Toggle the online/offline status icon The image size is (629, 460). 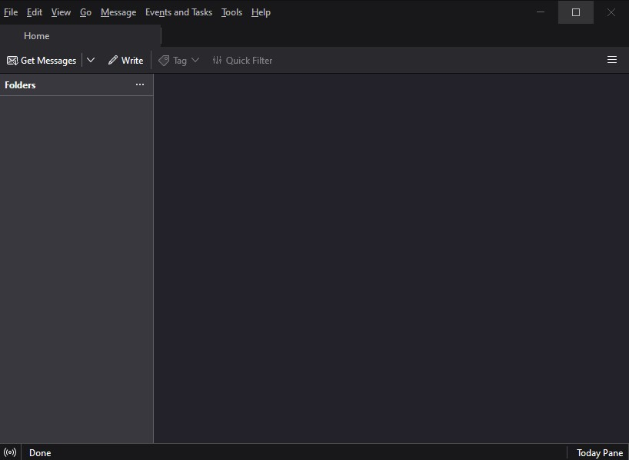10,452
